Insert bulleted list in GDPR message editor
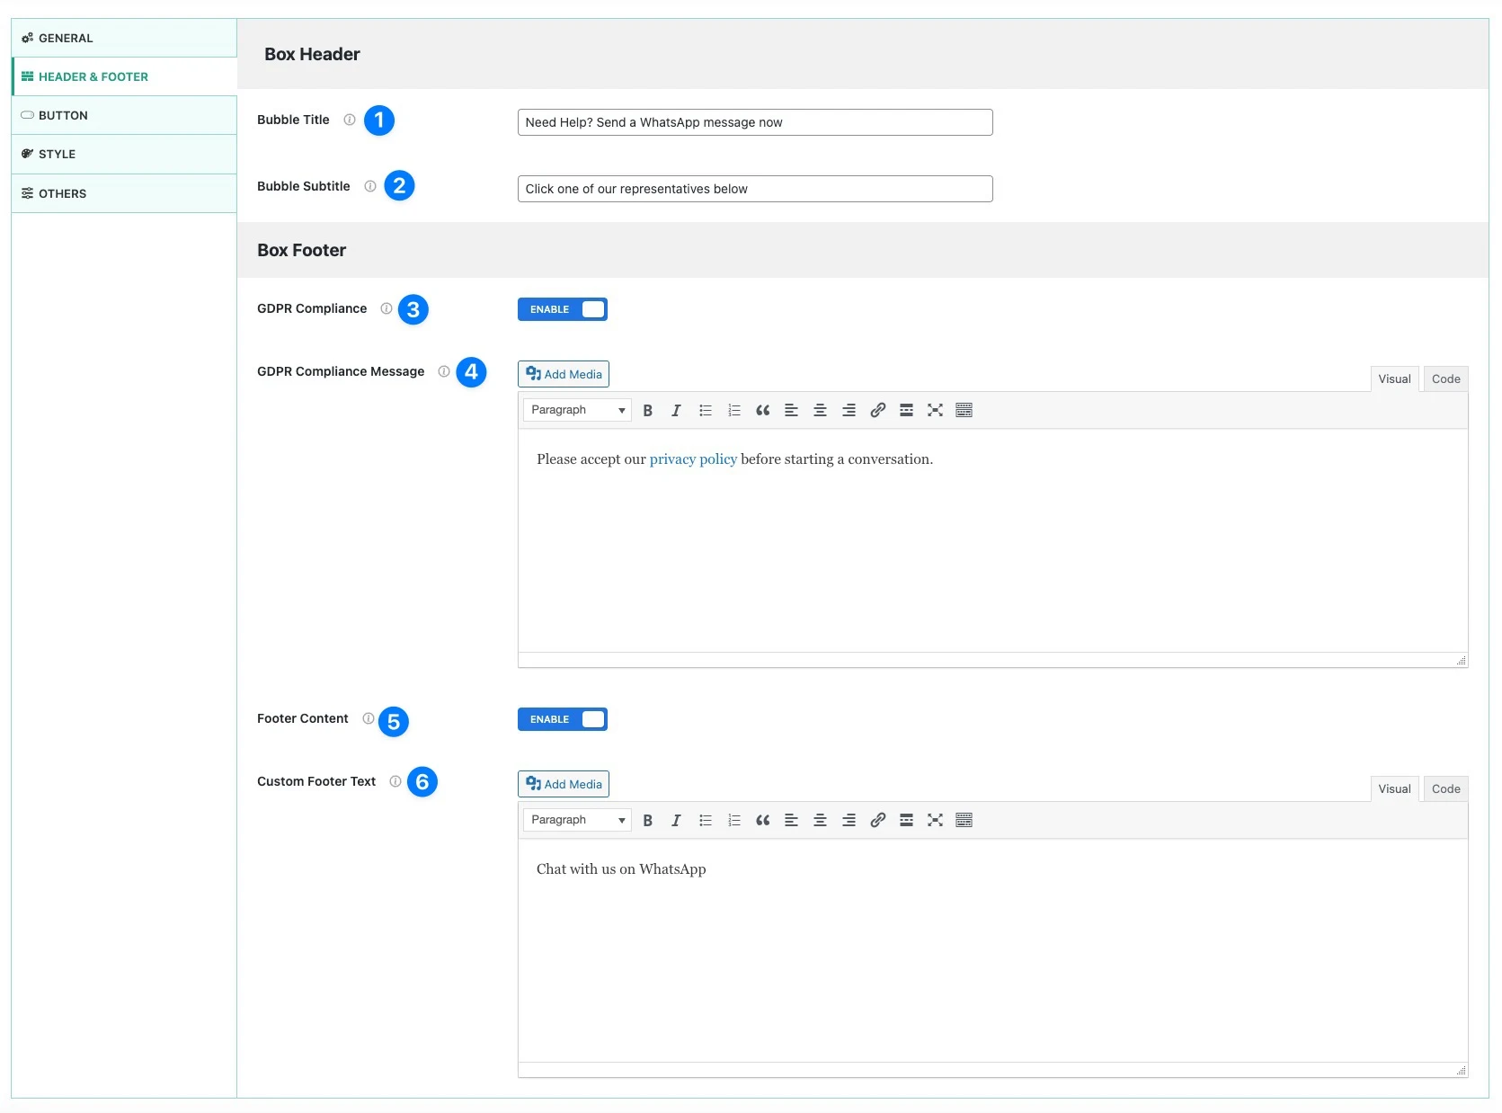1502x1113 pixels. (706, 411)
